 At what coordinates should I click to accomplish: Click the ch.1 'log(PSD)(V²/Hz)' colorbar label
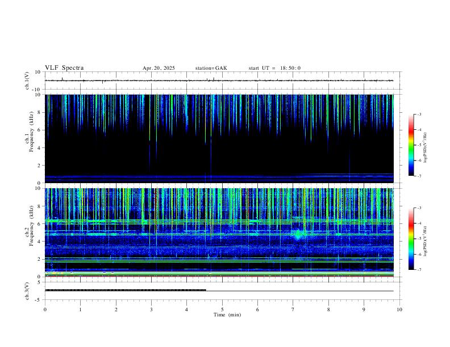pyautogui.click(x=426, y=147)
